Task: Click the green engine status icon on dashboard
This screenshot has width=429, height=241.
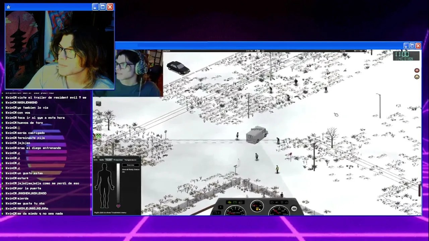Action: pyautogui.click(x=229, y=203)
